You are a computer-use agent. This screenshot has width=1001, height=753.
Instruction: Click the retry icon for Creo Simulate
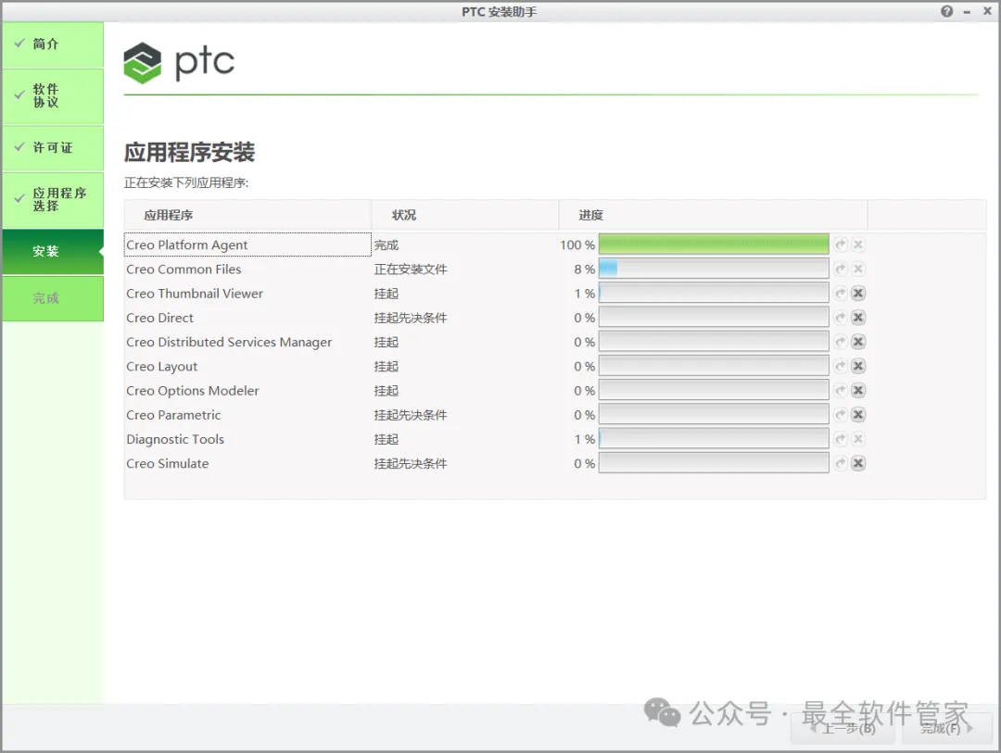coord(841,463)
